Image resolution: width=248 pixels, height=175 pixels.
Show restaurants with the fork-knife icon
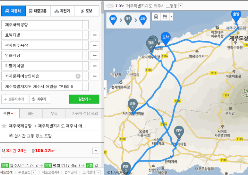pyautogui.click(x=165, y=17)
